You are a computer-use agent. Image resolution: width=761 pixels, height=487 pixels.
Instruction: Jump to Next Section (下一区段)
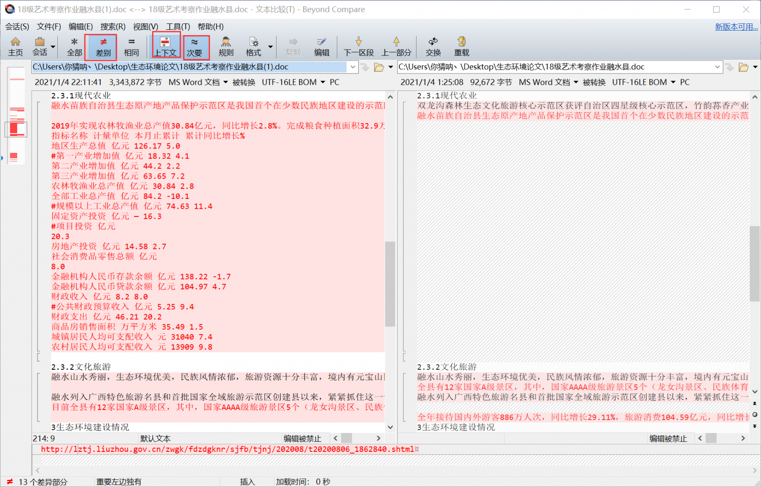(359, 47)
